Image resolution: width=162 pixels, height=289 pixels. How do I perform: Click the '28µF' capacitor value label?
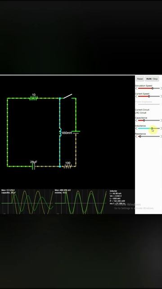[34, 162]
